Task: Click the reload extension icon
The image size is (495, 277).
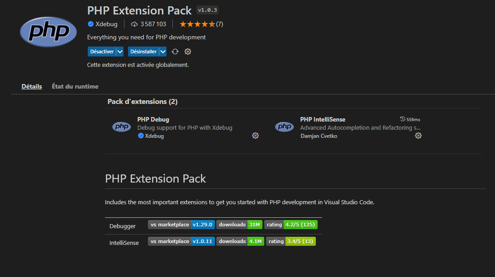Action: click(x=175, y=52)
